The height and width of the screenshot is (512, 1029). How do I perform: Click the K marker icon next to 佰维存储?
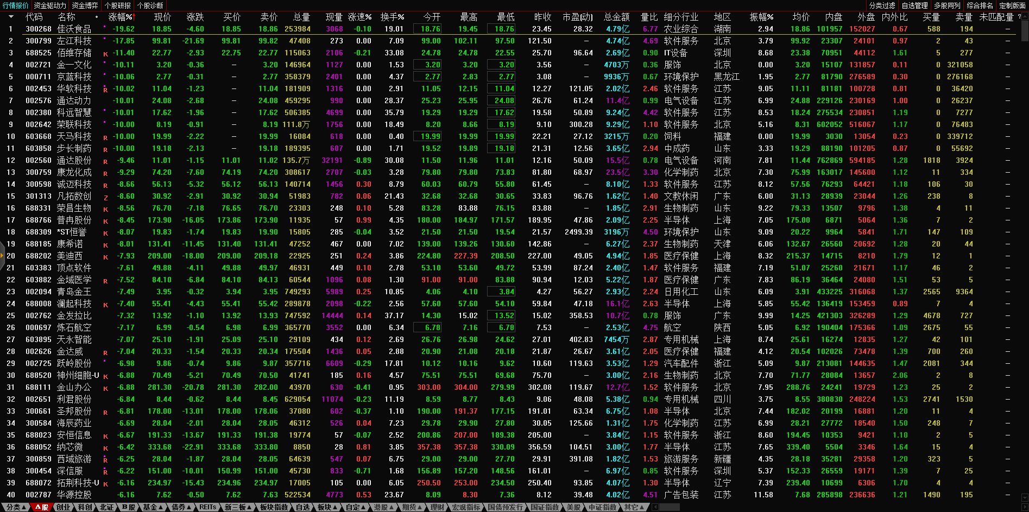click(105, 54)
